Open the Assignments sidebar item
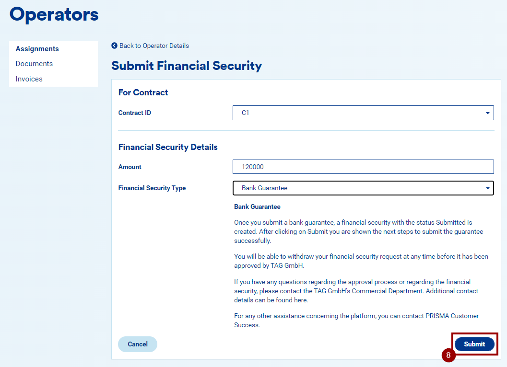The width and height of the screenshot is (507, 367). click(x=37, y=49)
